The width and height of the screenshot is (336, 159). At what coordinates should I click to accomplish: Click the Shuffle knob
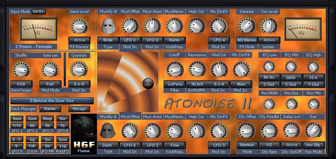[x=21, y=69]
